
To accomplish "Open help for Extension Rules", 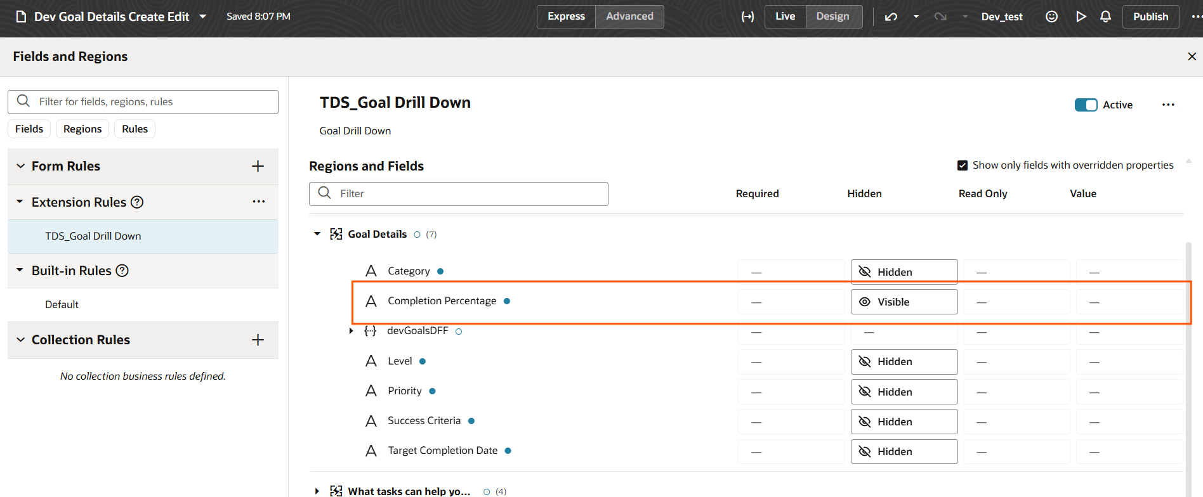I will pyautogui.click(x=137, y=202).
